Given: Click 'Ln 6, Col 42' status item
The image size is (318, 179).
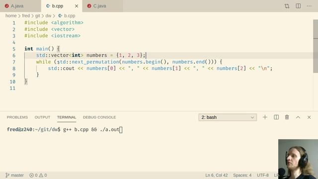Looking at the screenshot, I should tap(217, 175).
